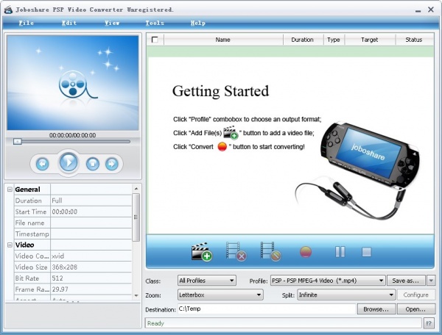The height and width of the screenshot is (335, 442).
Task: Open the View menu
Action: (112, 23)
